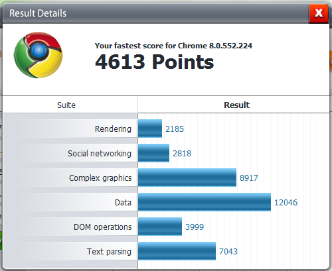Select the Data suite label
Screen dimensions: 332x271
point(124,202)
